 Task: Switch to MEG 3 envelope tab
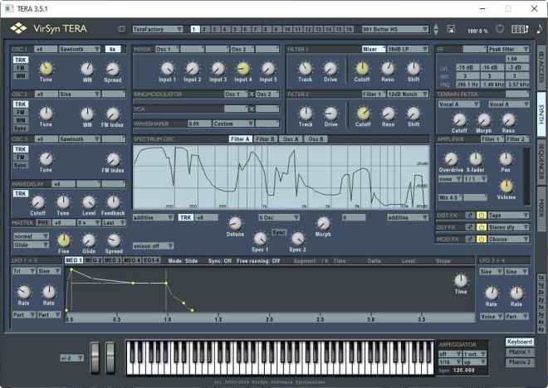[x=113, y=260]
